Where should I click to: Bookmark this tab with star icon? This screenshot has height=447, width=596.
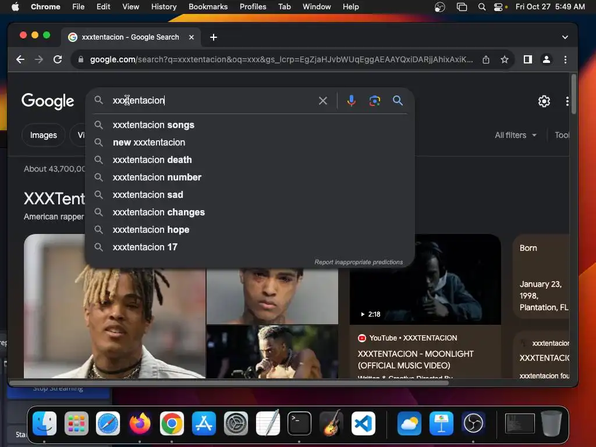click(505, 59)
